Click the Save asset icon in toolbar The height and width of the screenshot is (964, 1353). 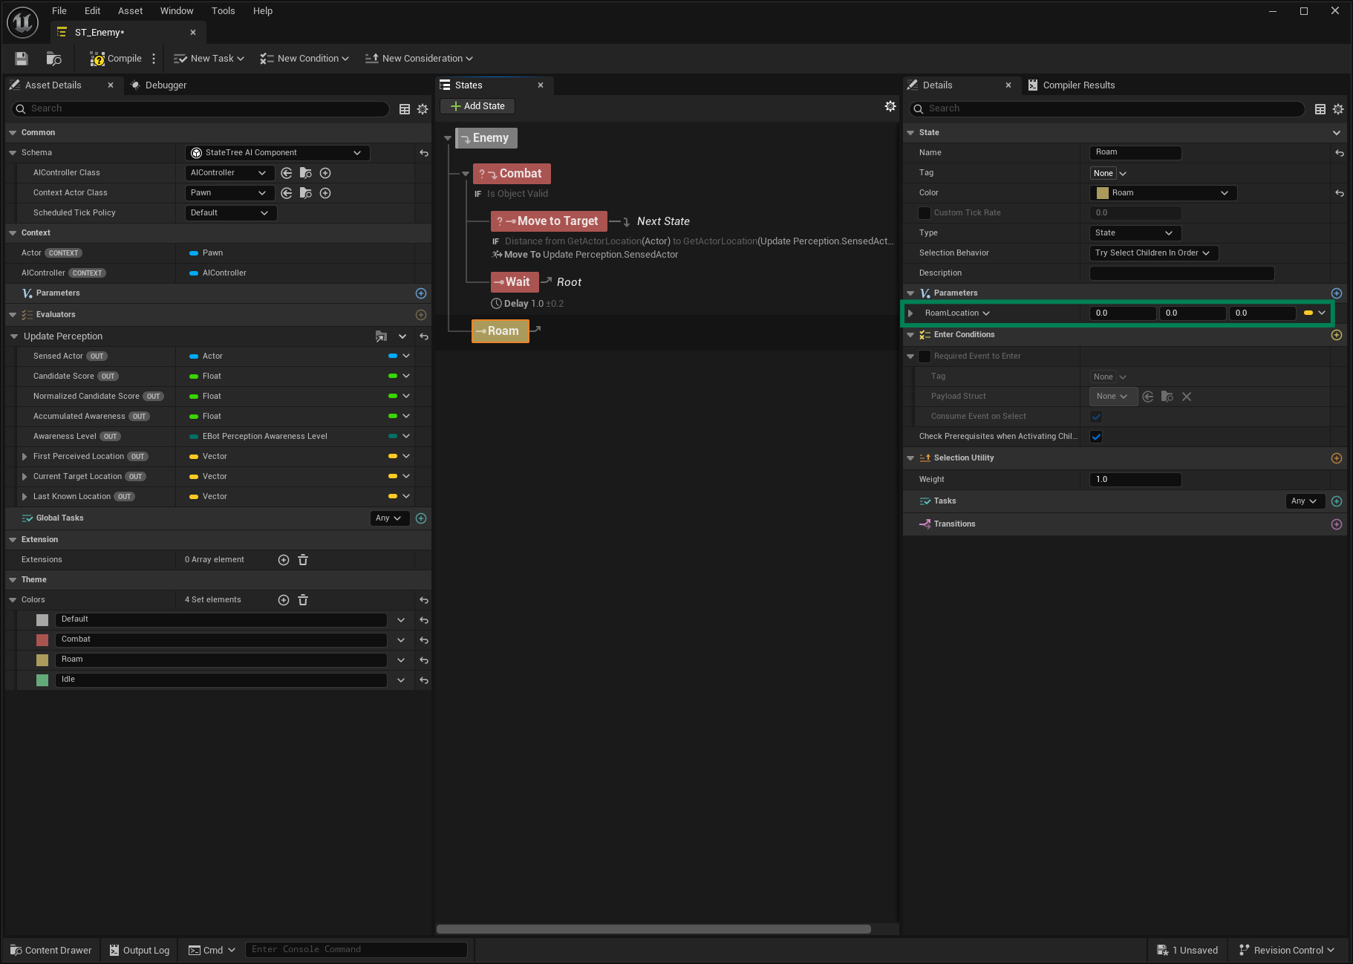(x=22, y=59)
